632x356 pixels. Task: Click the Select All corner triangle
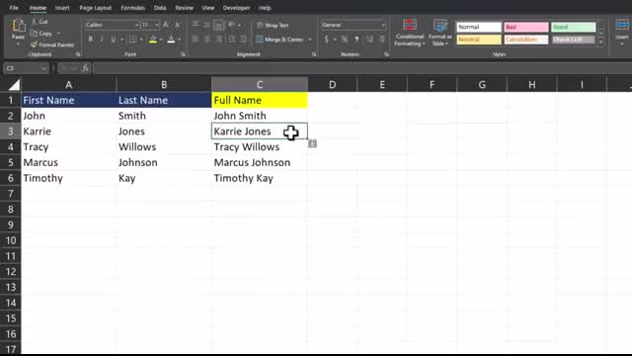click(14, 85)
